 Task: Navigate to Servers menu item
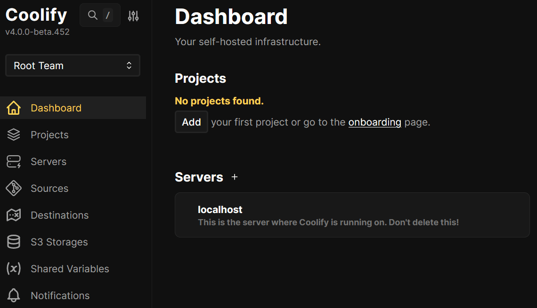click(x=49, y=162)
